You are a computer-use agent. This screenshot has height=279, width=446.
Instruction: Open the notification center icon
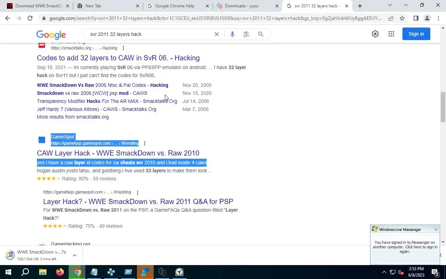pos(435,272)
